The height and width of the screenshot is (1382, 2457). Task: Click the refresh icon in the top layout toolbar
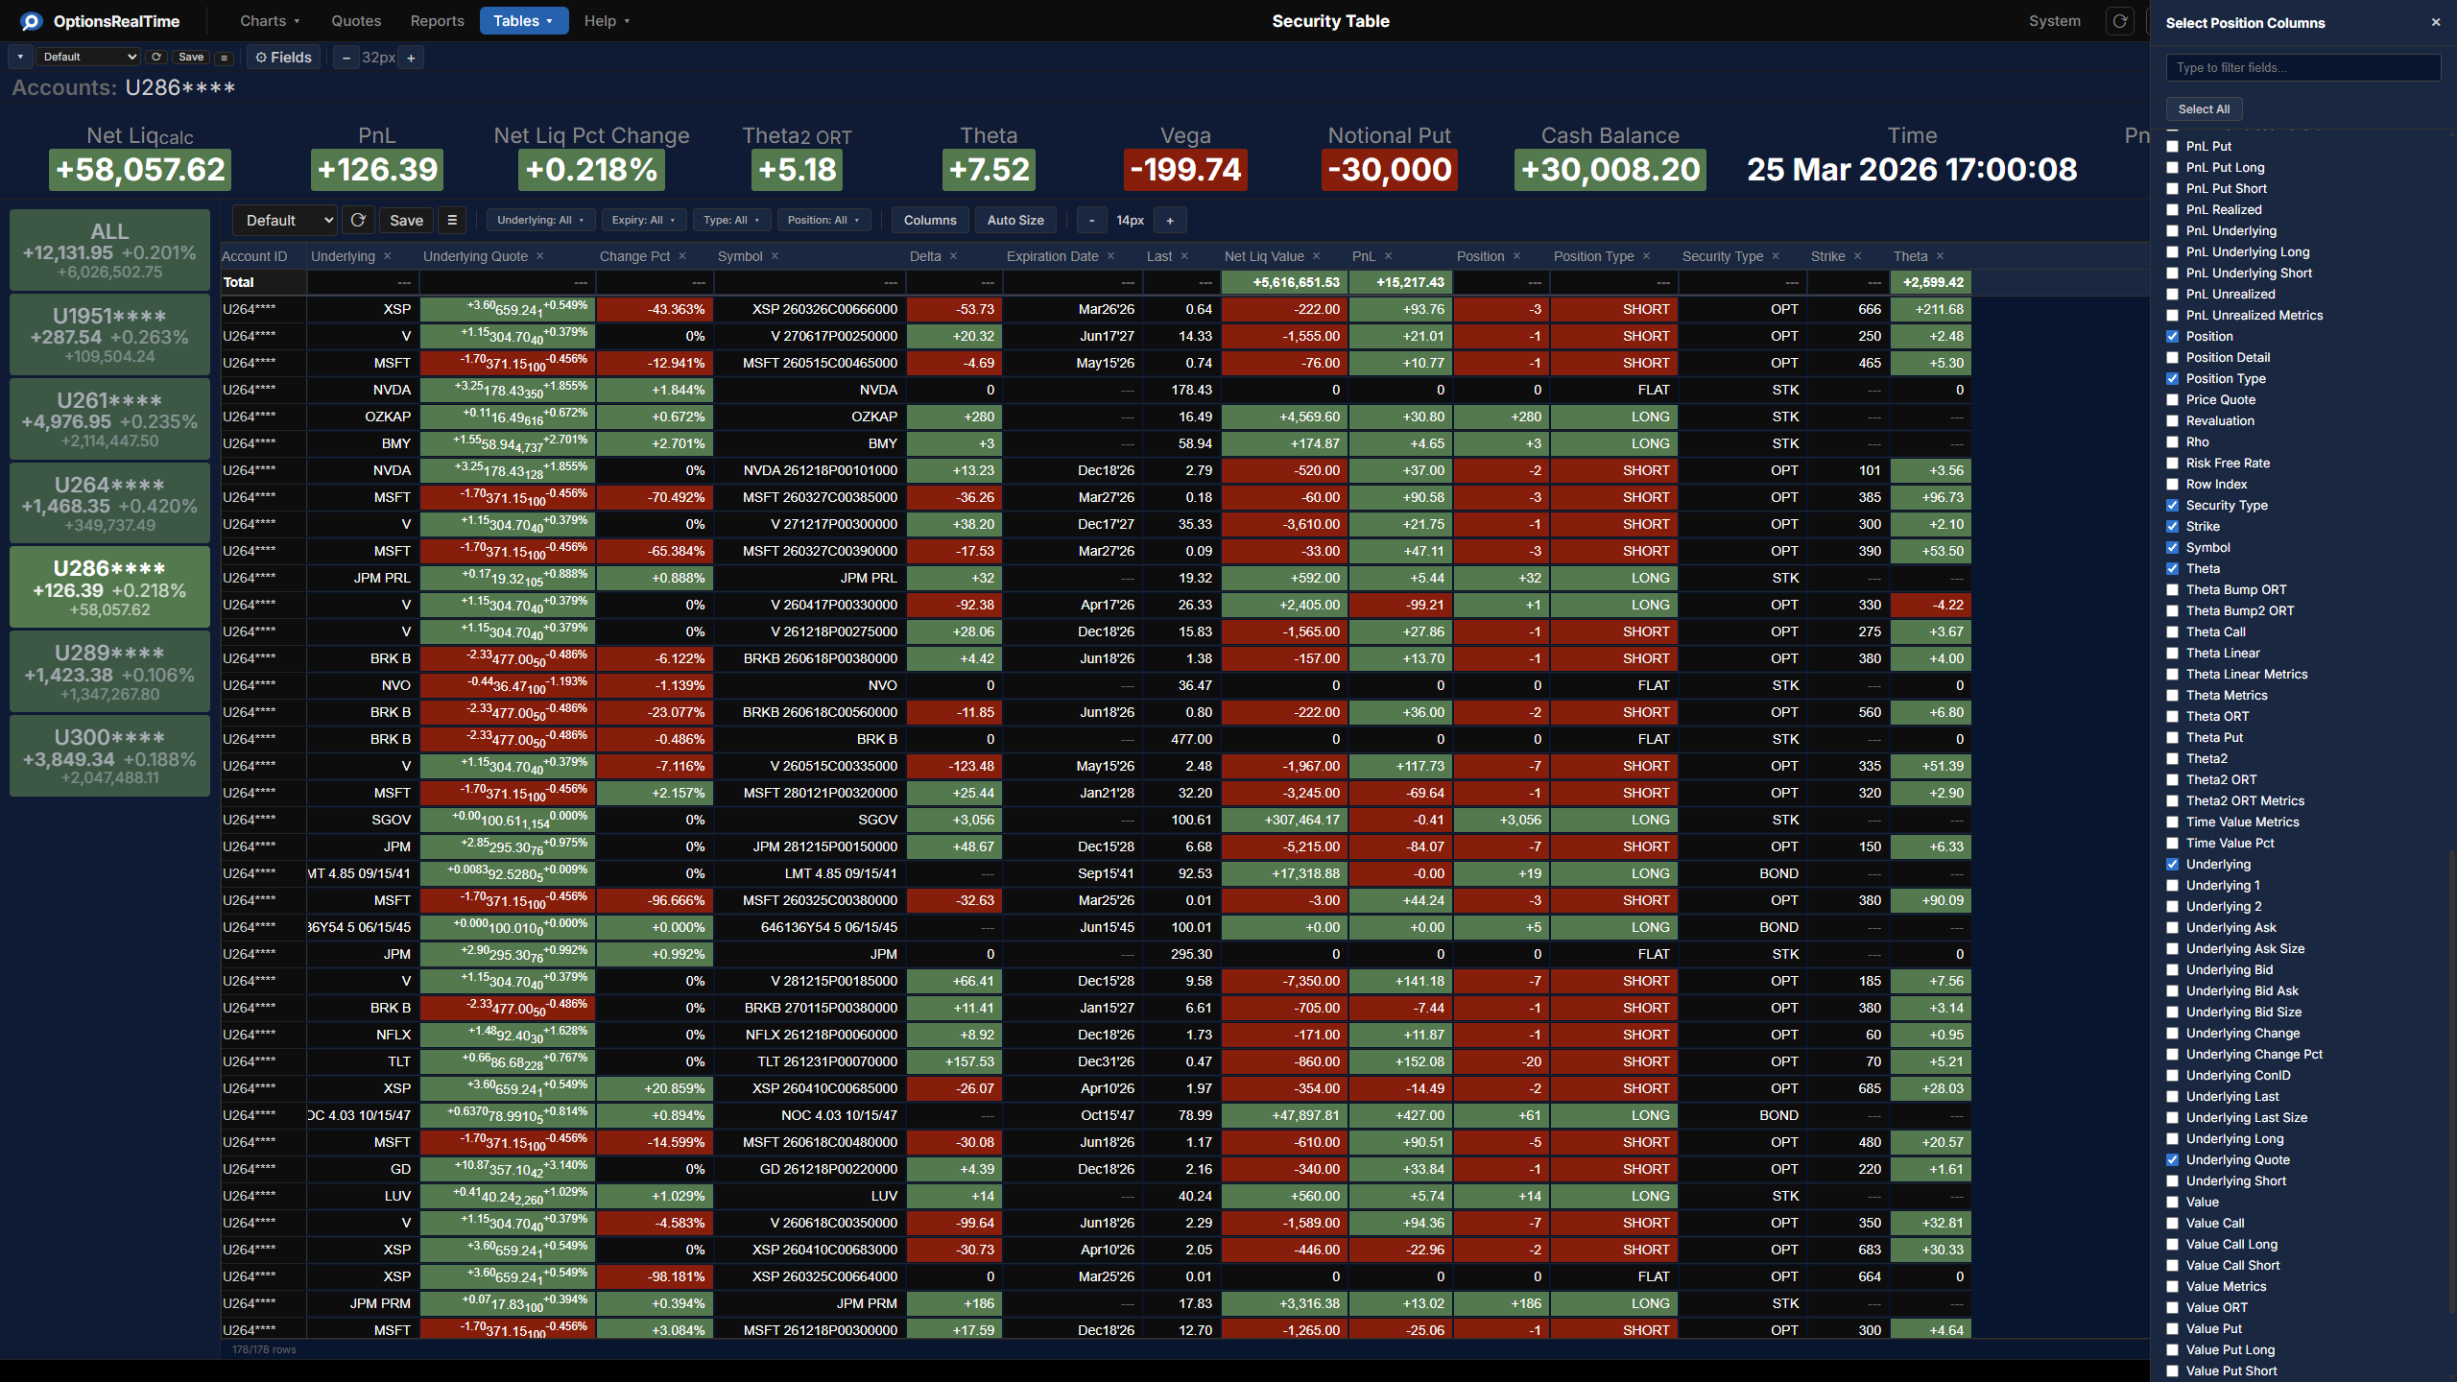pyautogui.click(x=156, y=57)
